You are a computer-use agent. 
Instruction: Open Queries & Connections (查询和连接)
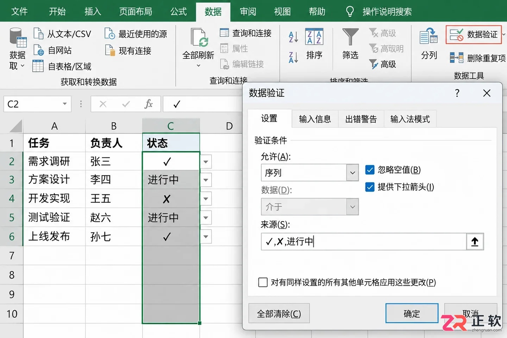pyautogui.click(x=245, y=33)
